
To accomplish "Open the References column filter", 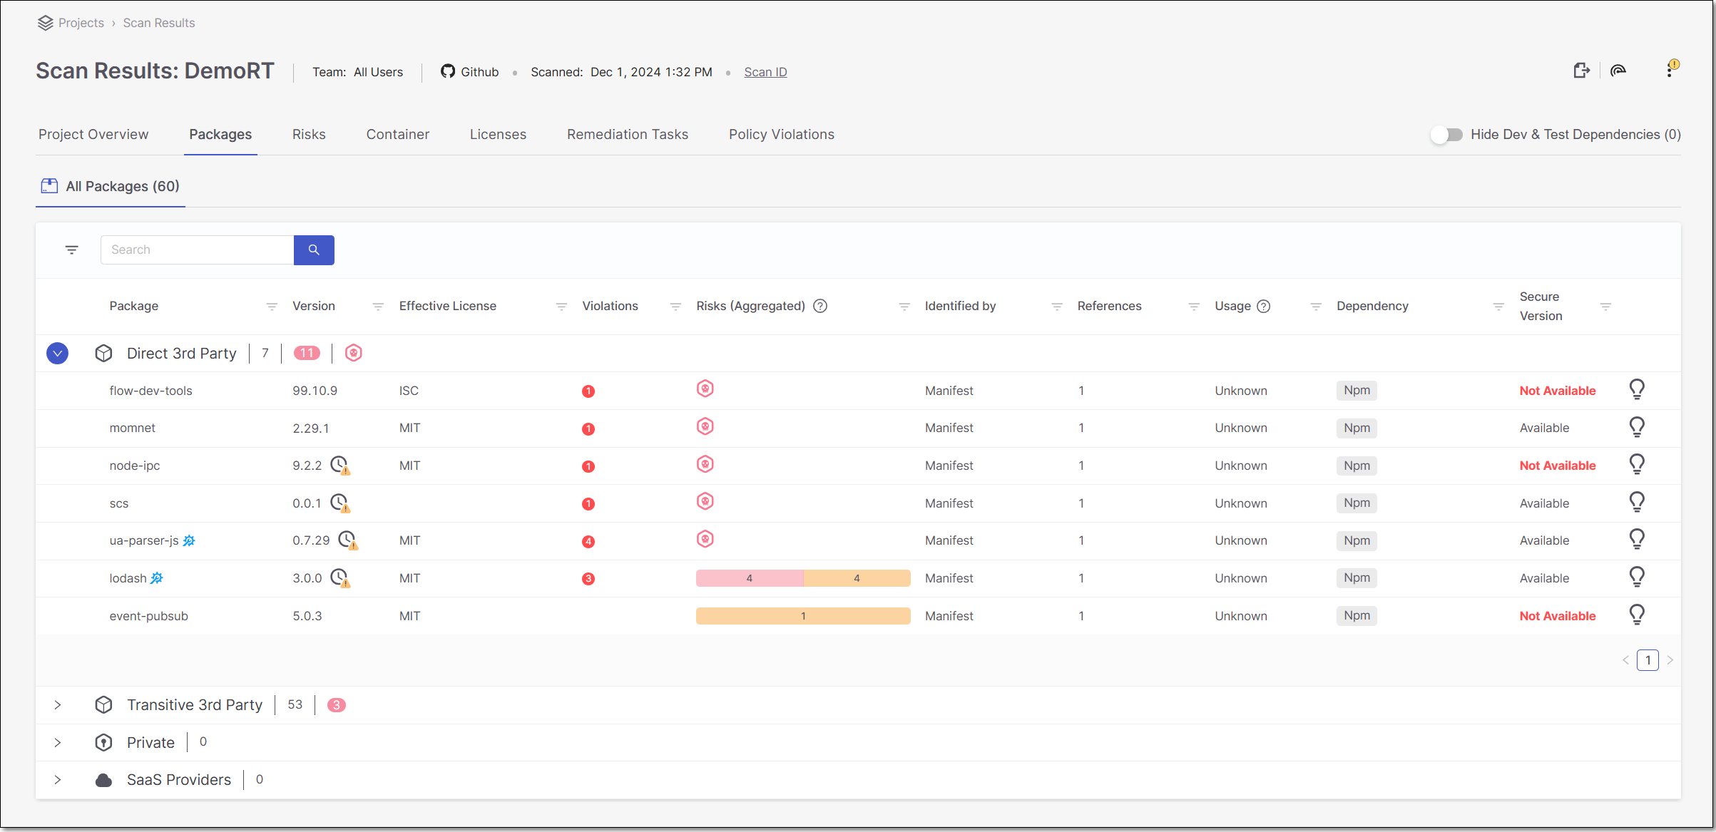I will pos(1193,307).
